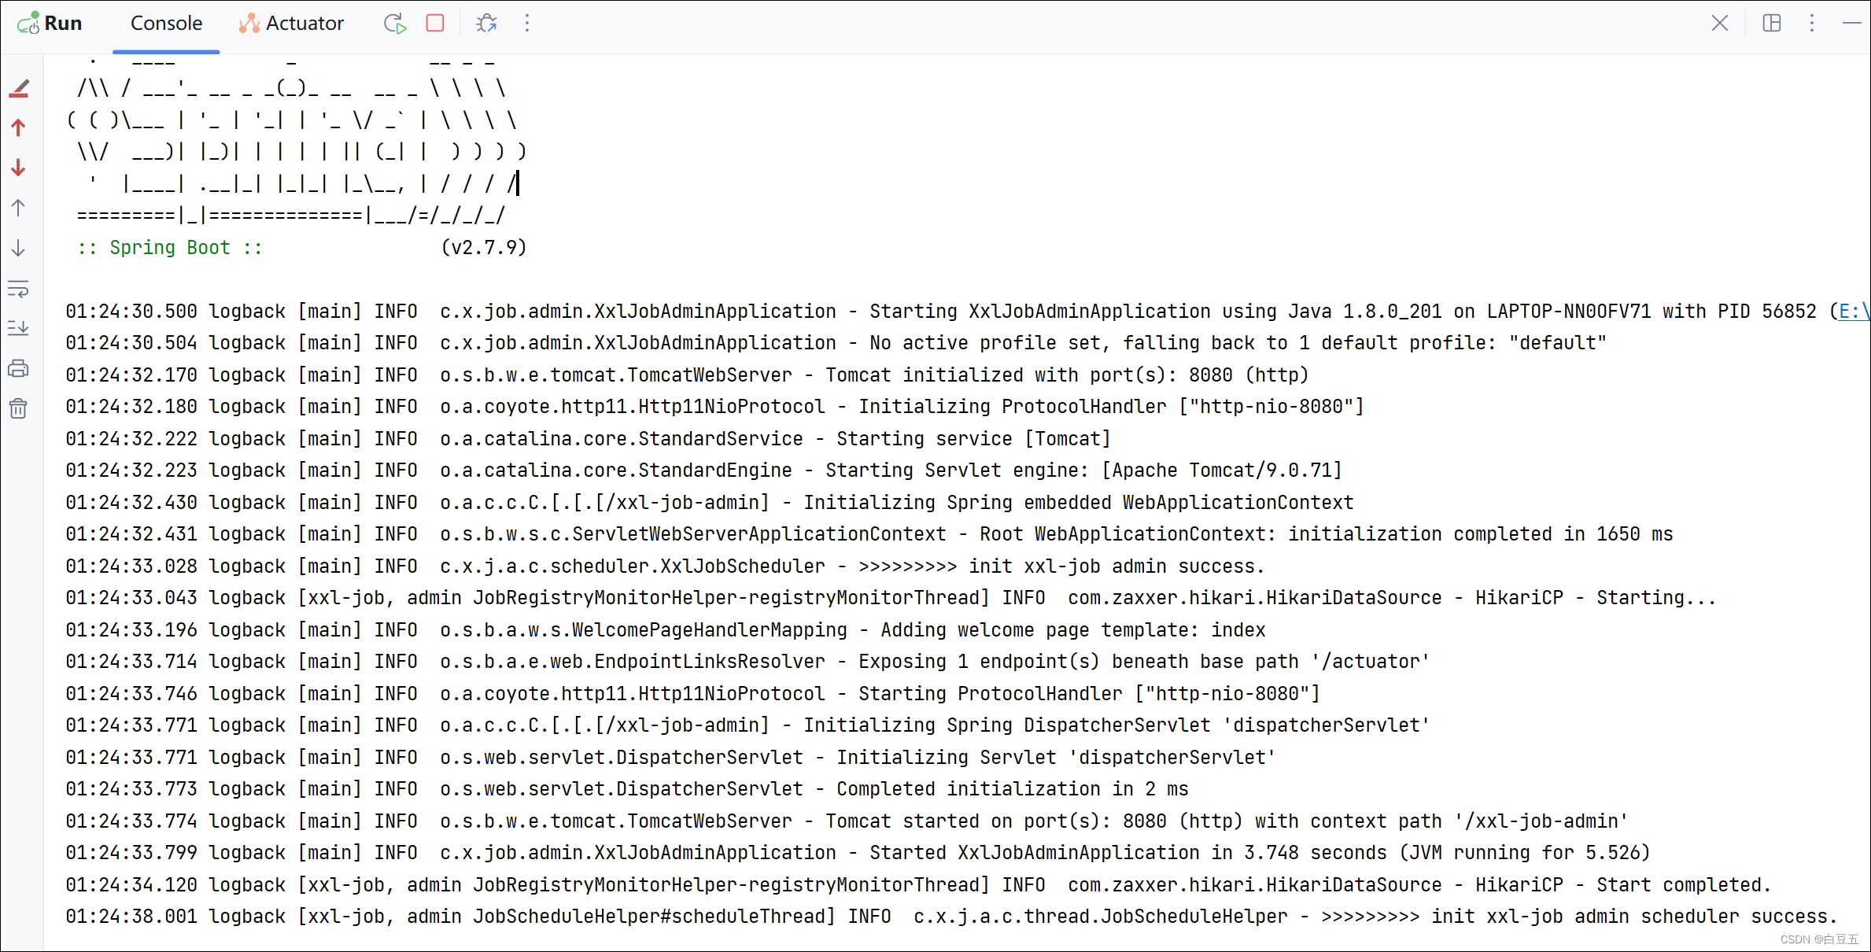Image resolution: width=1871 pixels, height=952 pixels.
Task: Click log line 'Starting Servlet engine: [Apache Tomcat/9.0.71]'
Action: pyautogui.click(x=703, y=470)
